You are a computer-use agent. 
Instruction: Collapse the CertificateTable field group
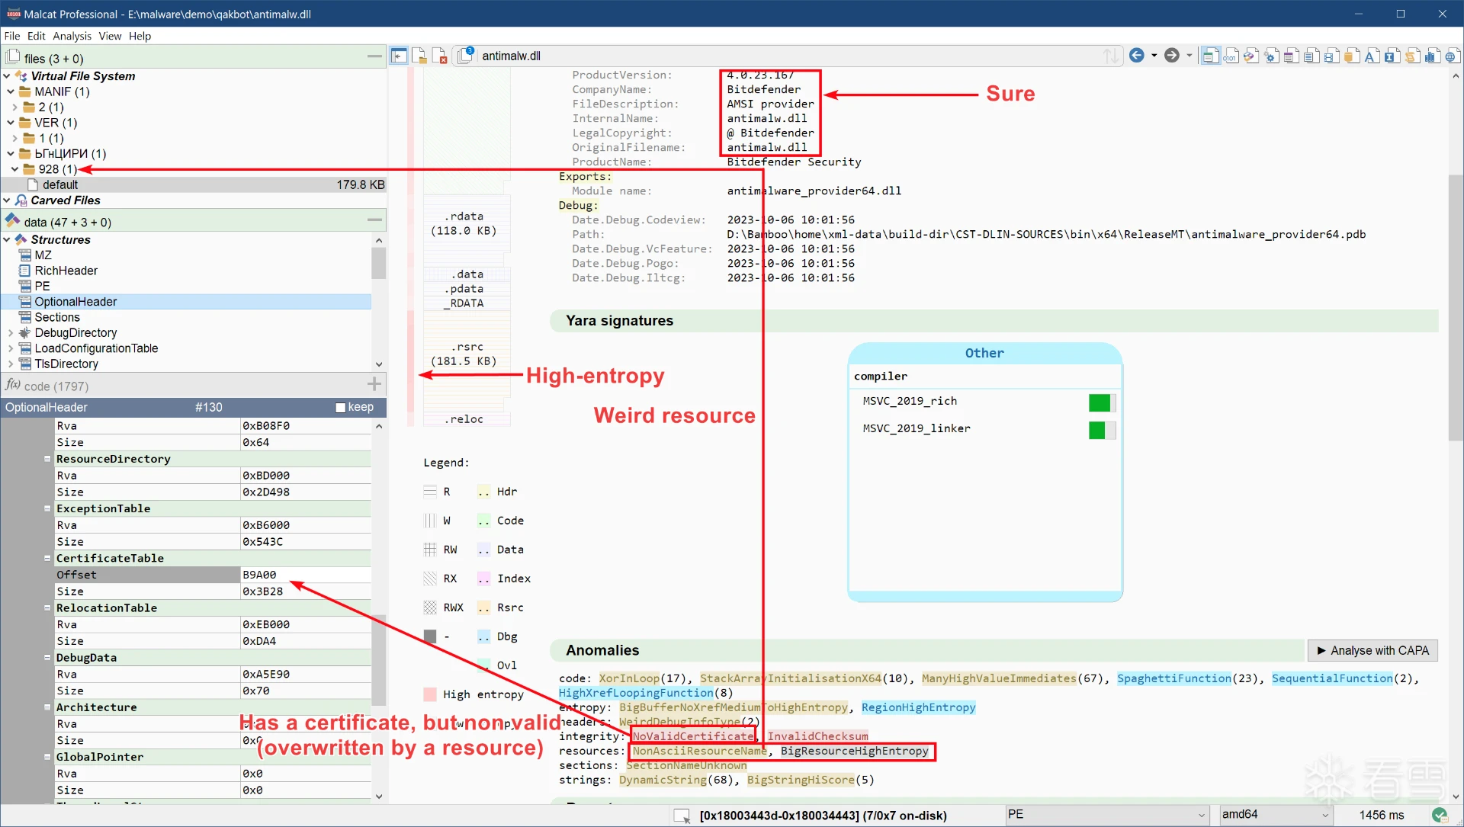[x=47, y=558]
